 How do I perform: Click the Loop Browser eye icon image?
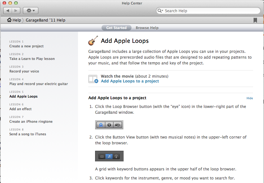pyautogui.click(x=101, y=125)
